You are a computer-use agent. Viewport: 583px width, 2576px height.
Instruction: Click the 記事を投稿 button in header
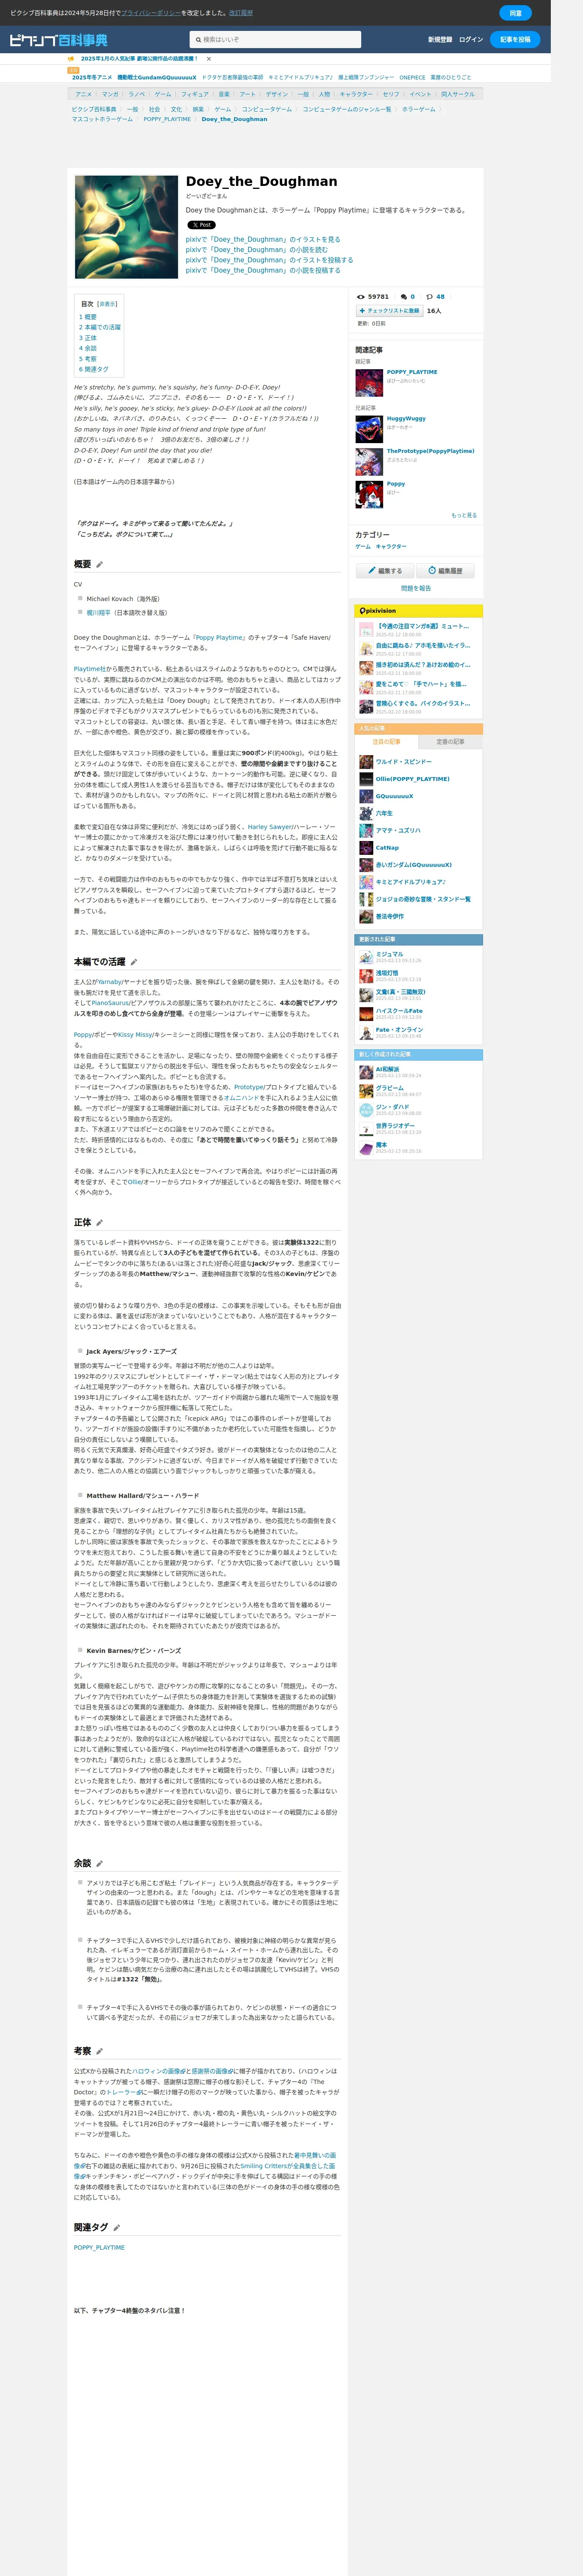coord(515,40)
